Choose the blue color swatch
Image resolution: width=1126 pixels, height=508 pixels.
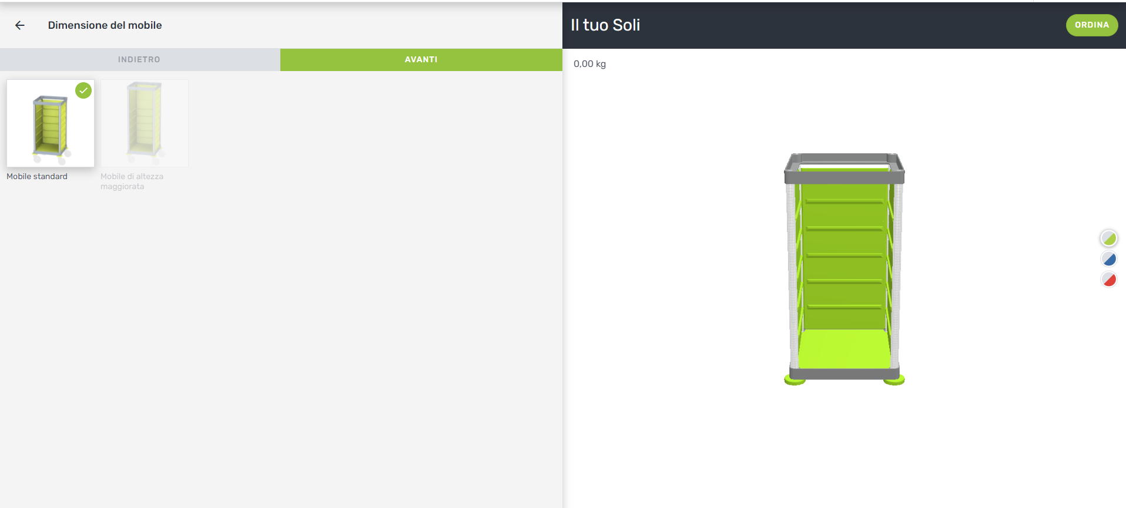[x=1108, y=259]
